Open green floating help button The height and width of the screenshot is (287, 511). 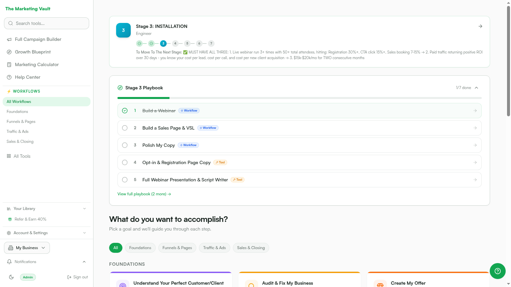tap(498, 271)
